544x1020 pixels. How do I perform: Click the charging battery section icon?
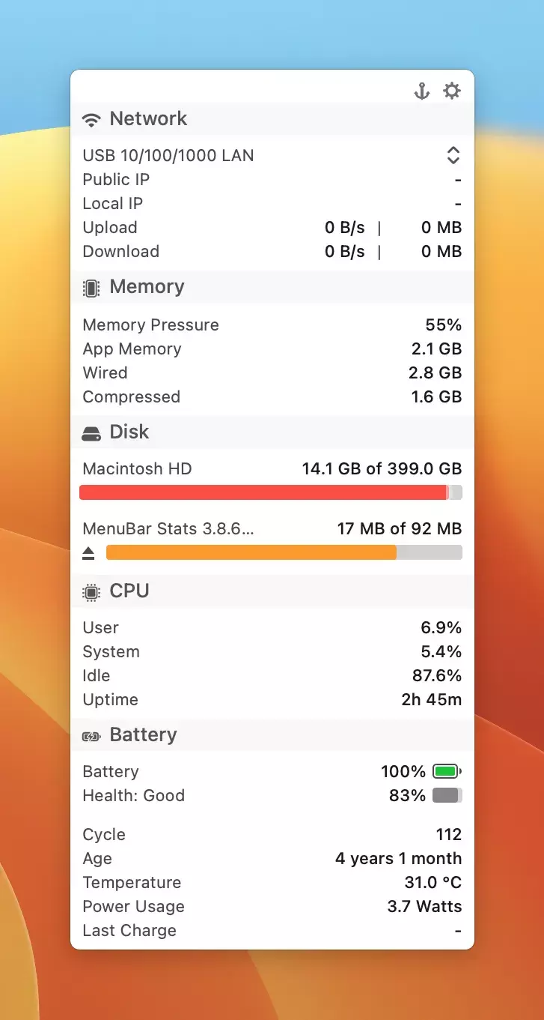91,736
